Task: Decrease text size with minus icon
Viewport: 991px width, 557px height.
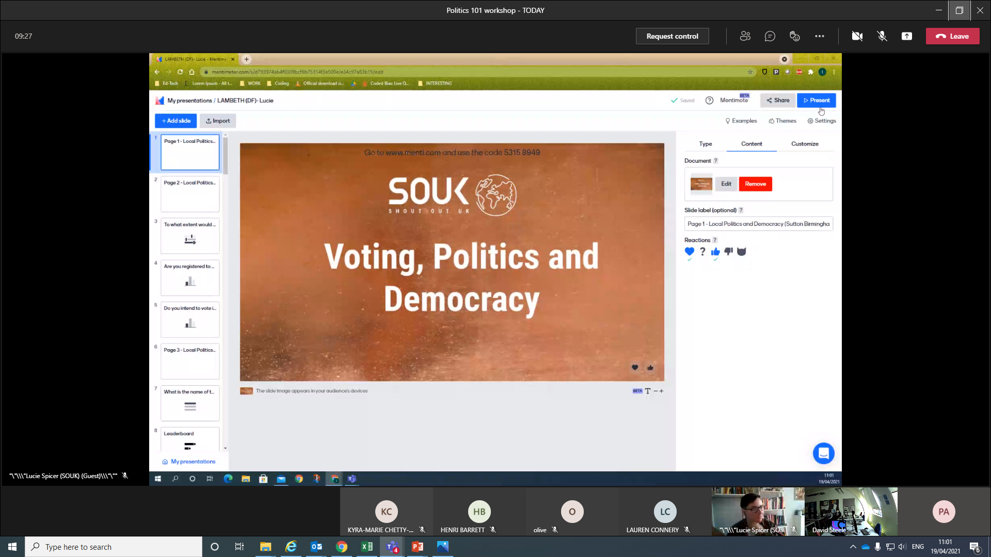Action: click(656, 391)
